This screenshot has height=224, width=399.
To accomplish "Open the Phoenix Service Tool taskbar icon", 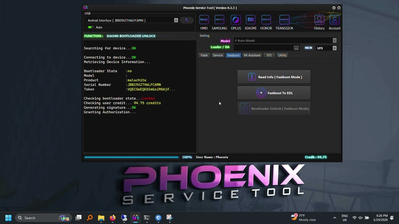I will [x=135, y=218].
